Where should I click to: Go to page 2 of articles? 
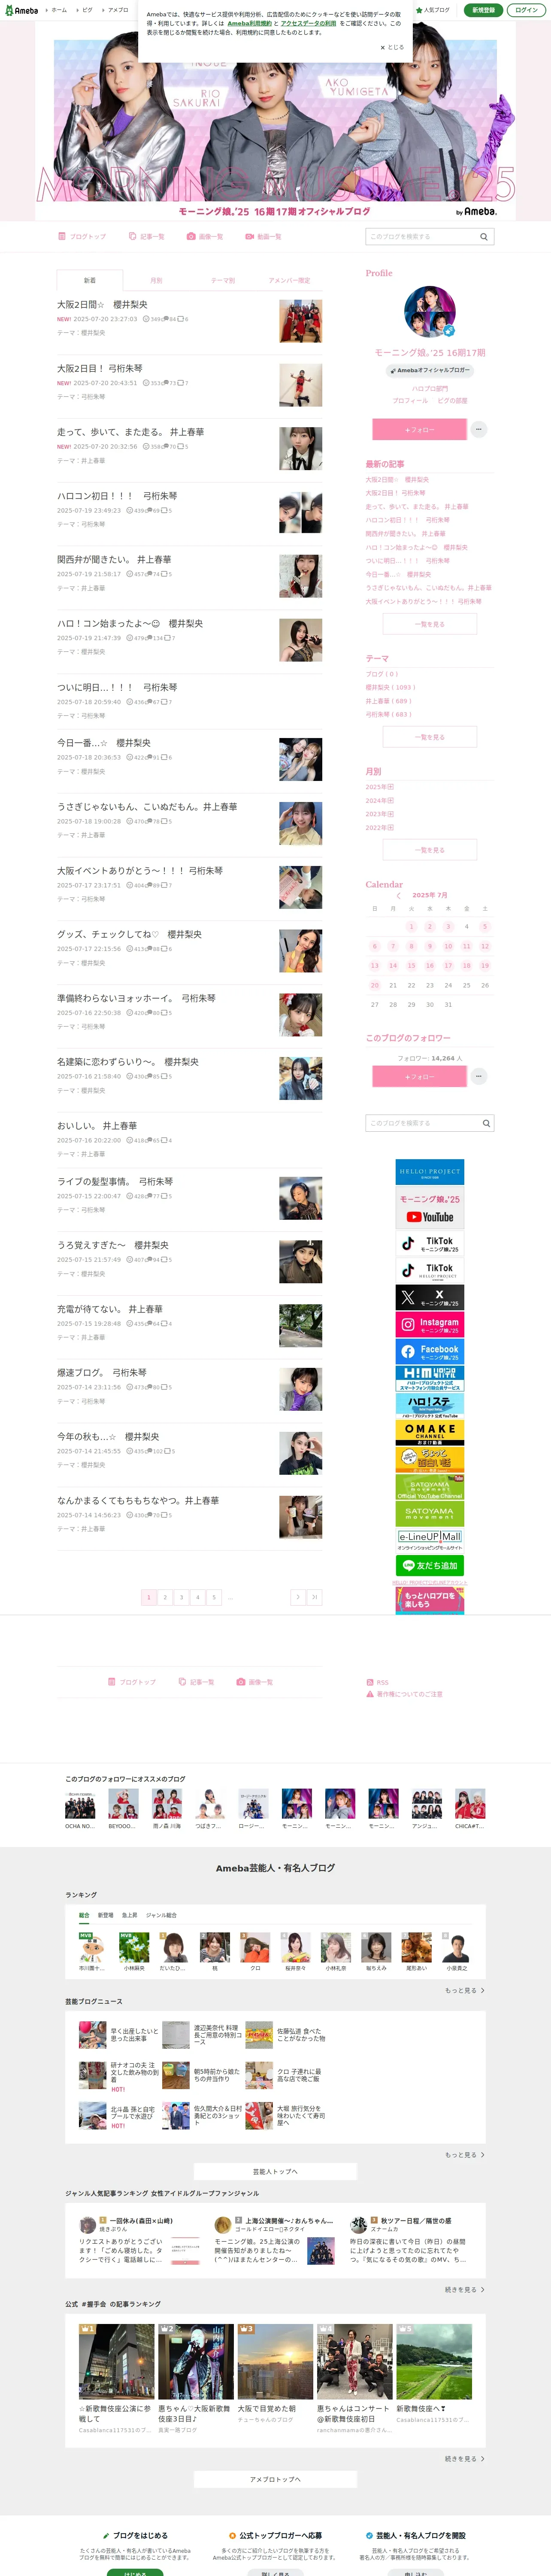click(165, 1597)
